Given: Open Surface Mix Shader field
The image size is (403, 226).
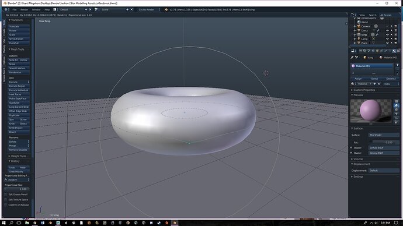Looking at the screenshot, I should [x=384, y=135].
